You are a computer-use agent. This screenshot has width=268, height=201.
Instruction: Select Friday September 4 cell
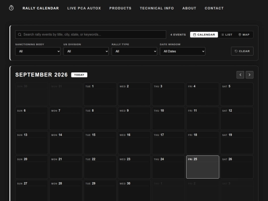(202, 94)
